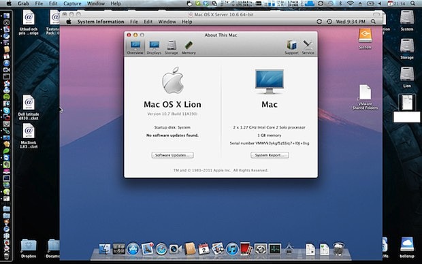422x264 pixels.
Task: Open Grab's File menu in host menu bar
Action: pyautogui.click(x=39, y=3)
